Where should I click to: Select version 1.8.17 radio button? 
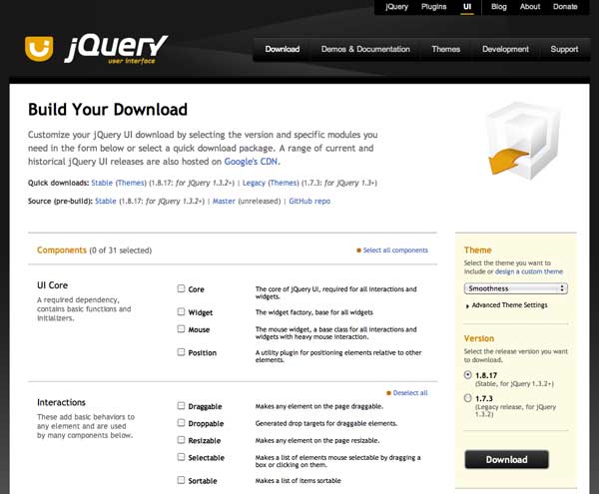468,375
